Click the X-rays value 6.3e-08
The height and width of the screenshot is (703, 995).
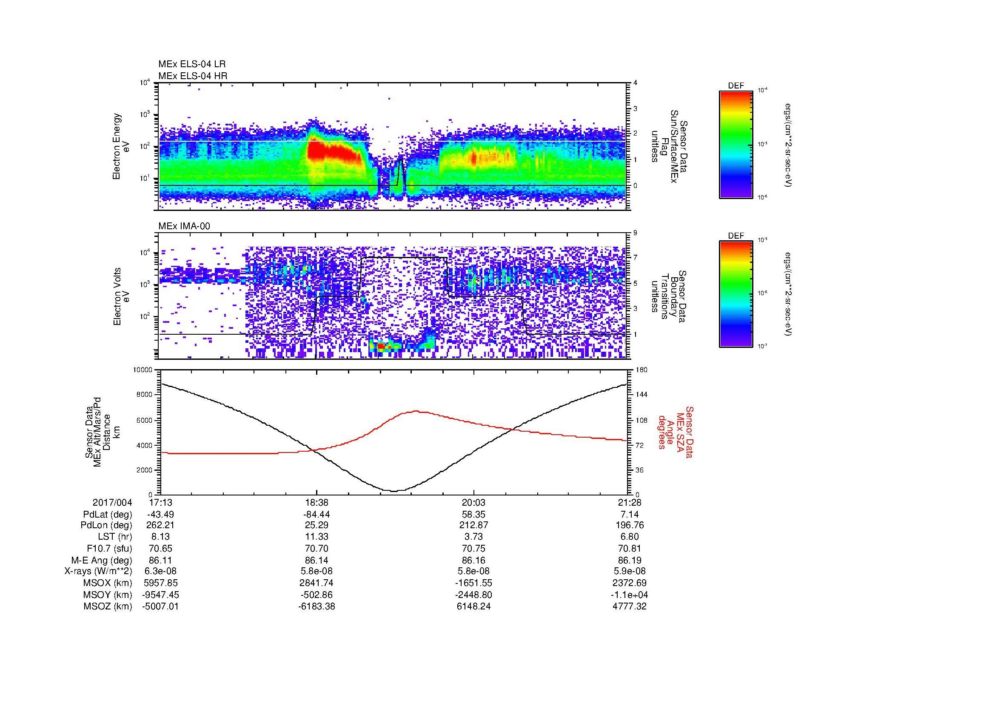[160, 571]
